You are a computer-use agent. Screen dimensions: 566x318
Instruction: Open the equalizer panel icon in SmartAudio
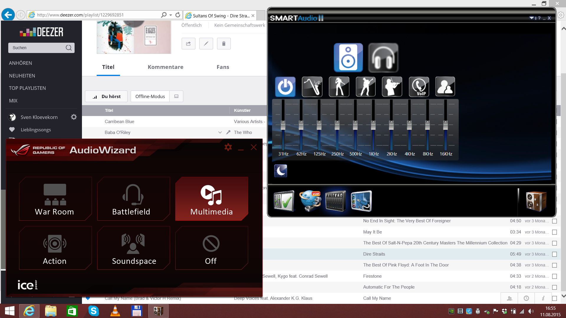[x=335, y=201]
